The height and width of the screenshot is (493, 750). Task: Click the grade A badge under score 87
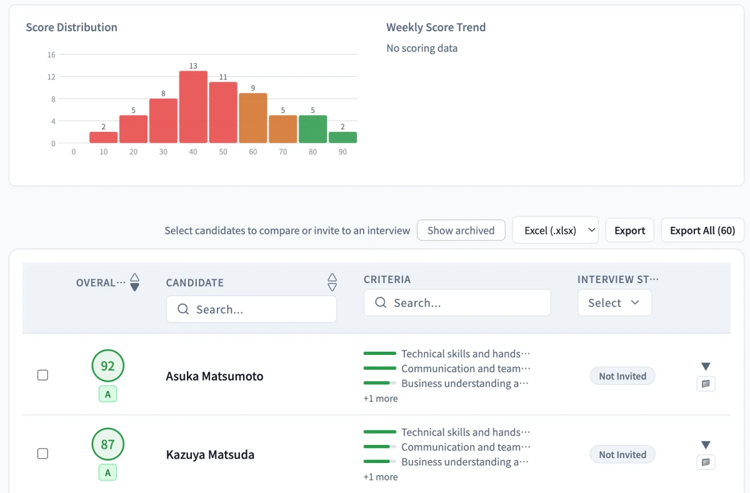(108, 473)
